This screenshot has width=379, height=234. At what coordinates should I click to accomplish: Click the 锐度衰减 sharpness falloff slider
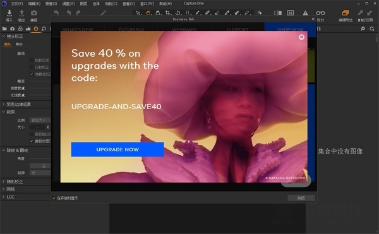point(40,88)
